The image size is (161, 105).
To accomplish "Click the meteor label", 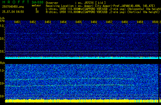I will (x=36, y=5).
